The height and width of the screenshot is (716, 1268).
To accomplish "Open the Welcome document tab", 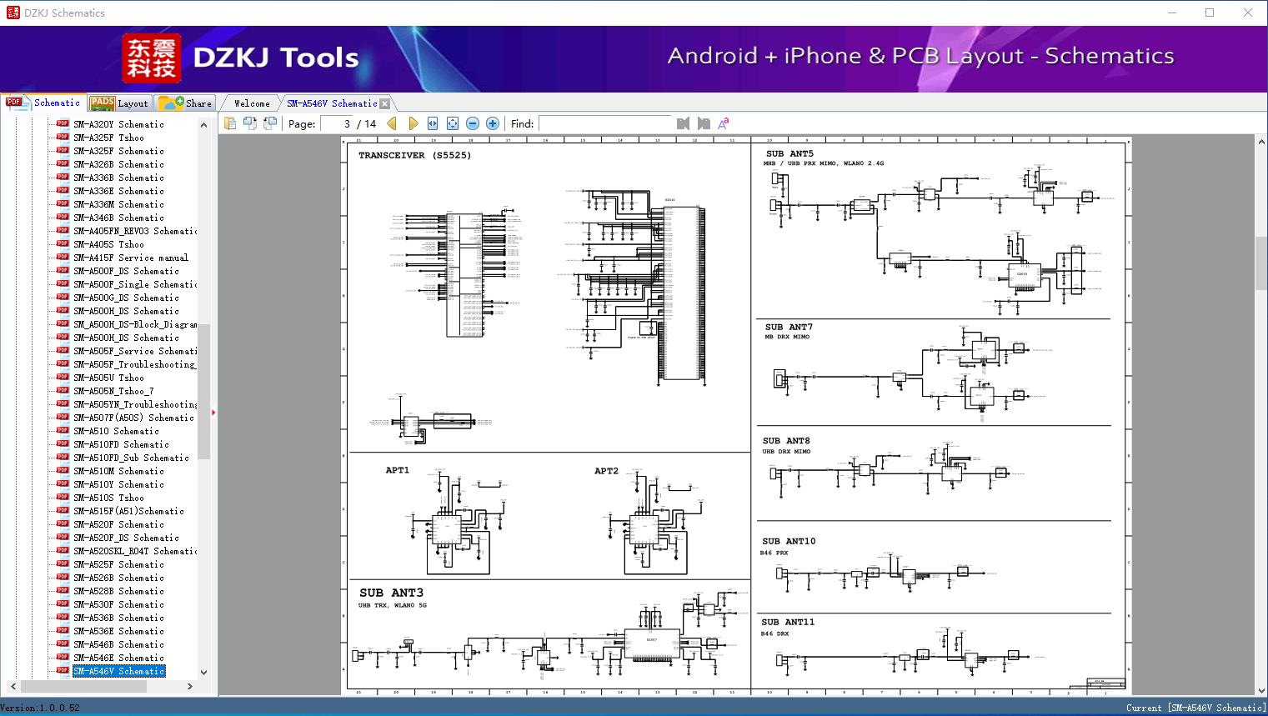I will point(252,103).
